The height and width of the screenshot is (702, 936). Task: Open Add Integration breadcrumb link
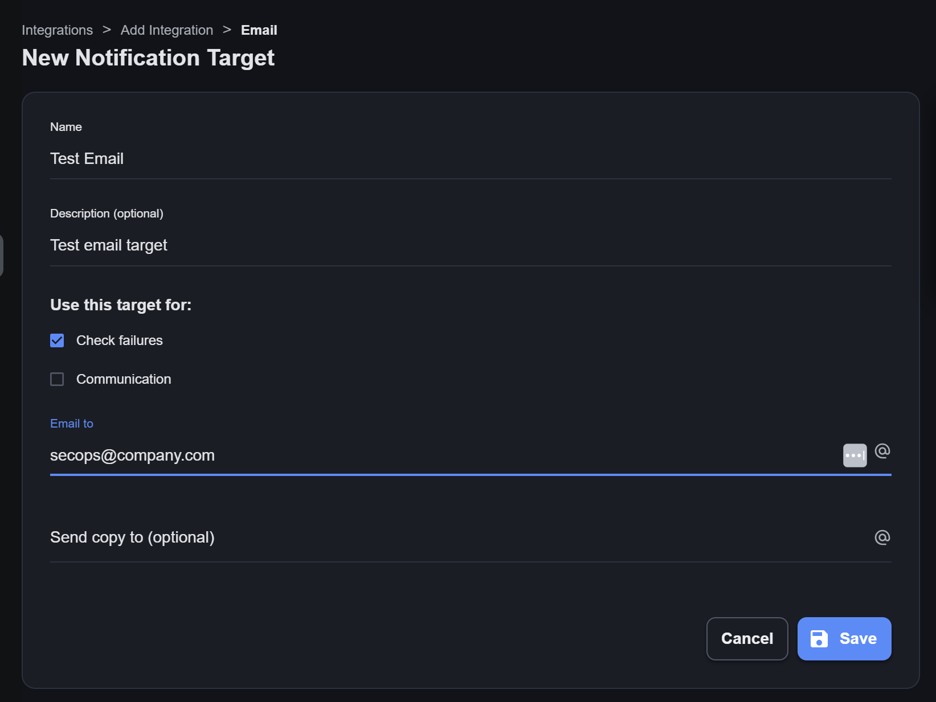(166, 30)
